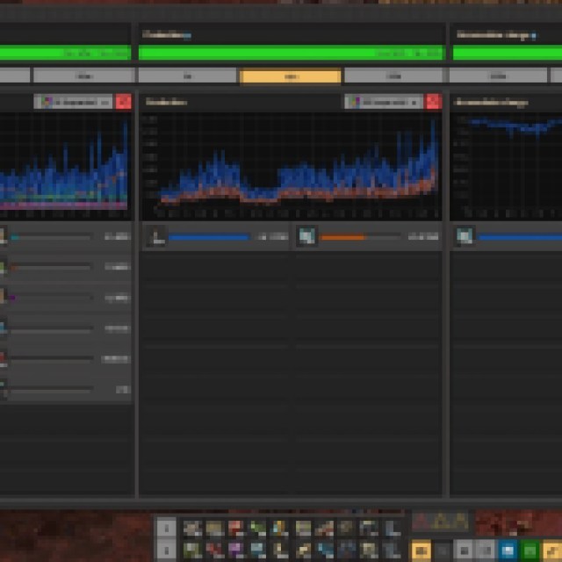Toggle the leftmost yellow shortcut button
Image resolution: width=562 pixels, height=562 pixels.
click(x=421, y=551)
